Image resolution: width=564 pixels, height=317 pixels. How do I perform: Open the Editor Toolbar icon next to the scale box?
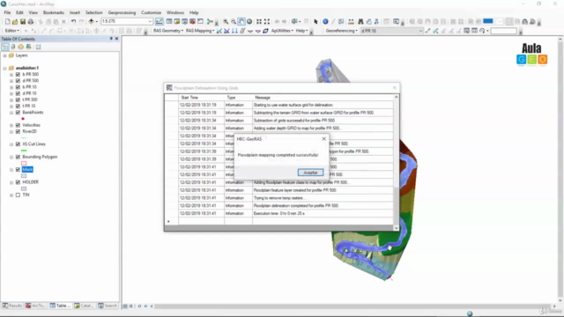tap(159, 21)
